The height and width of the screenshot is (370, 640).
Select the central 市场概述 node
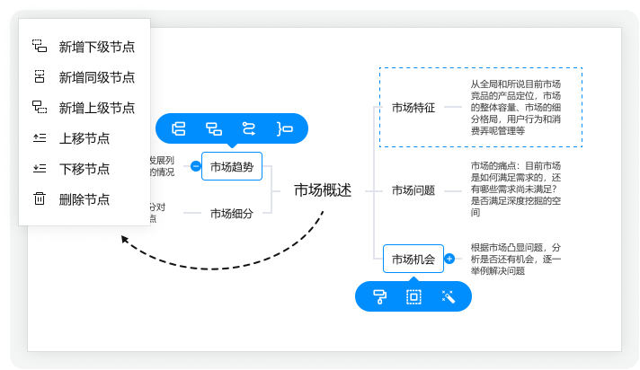point(323,190)
